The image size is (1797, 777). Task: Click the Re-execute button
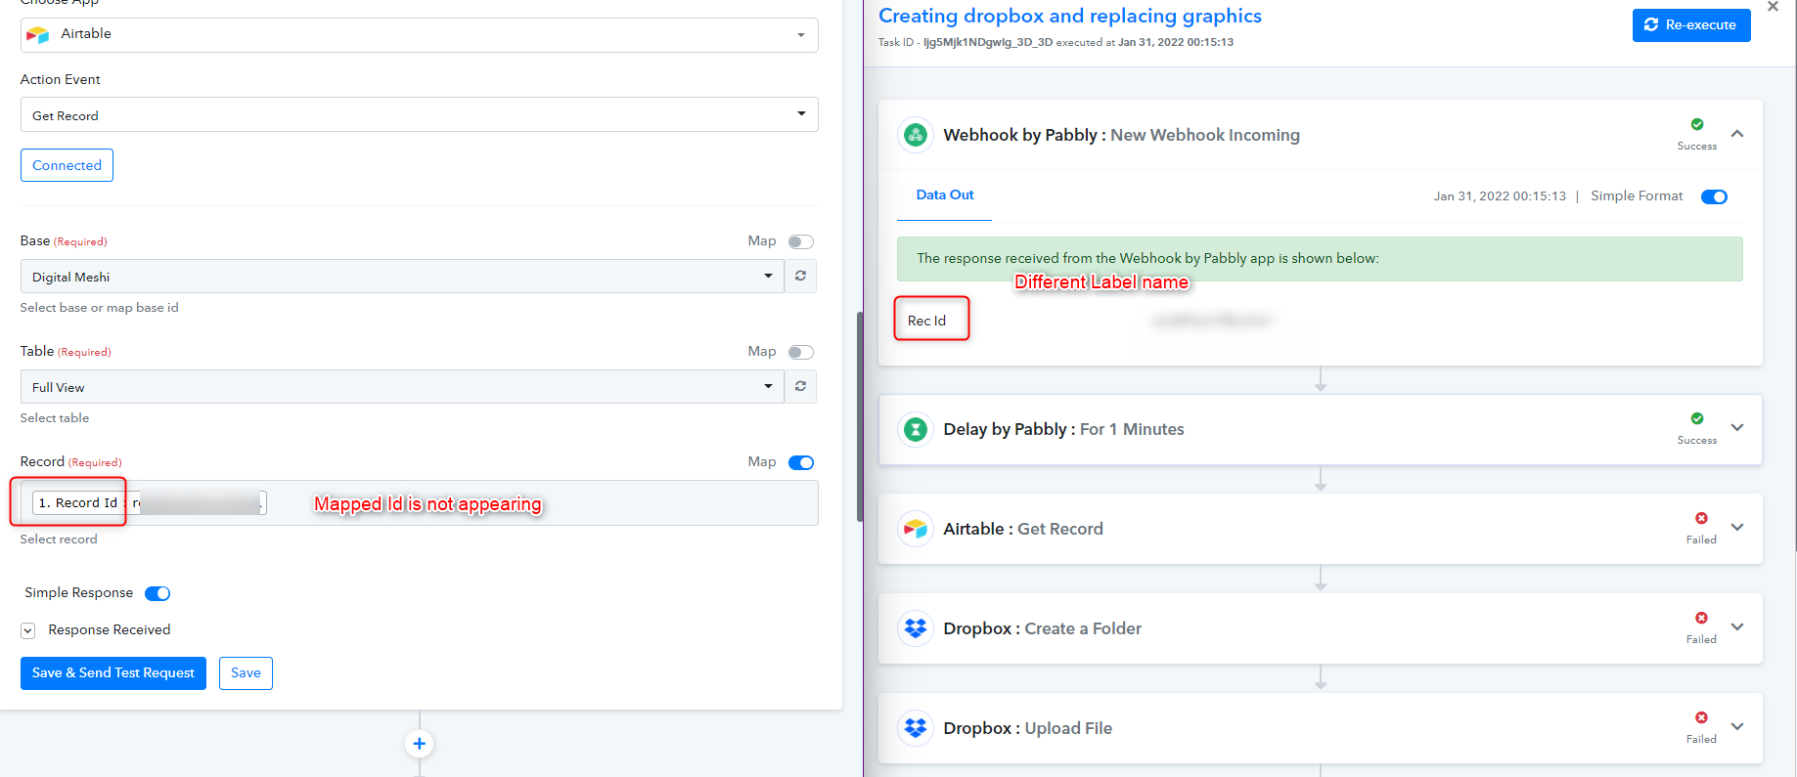coord(1691,25)
